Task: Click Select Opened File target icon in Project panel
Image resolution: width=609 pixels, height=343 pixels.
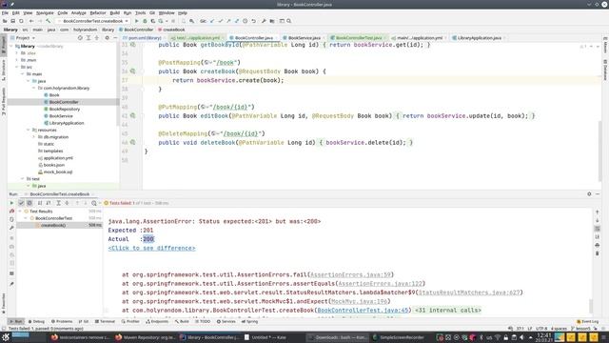Action: point(80,38)
